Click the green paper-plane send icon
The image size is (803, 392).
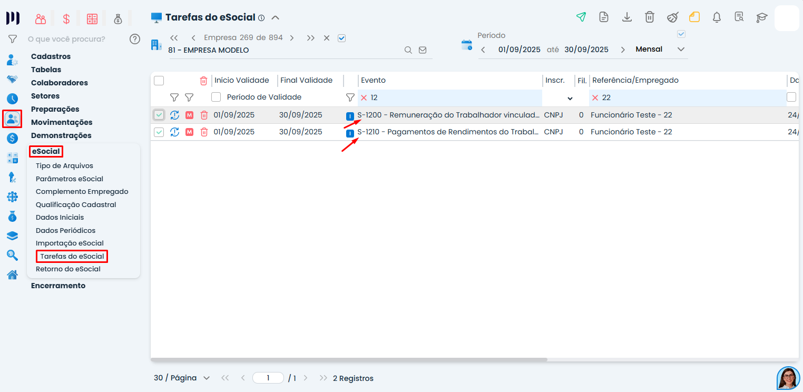pyautogui.click(x=581, y=17)
